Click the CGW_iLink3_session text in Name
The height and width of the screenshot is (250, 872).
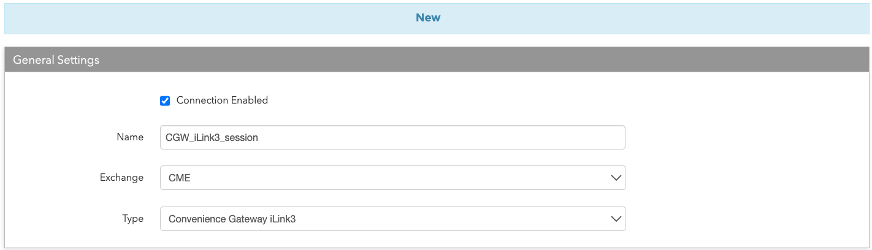[x=212, y=138]
